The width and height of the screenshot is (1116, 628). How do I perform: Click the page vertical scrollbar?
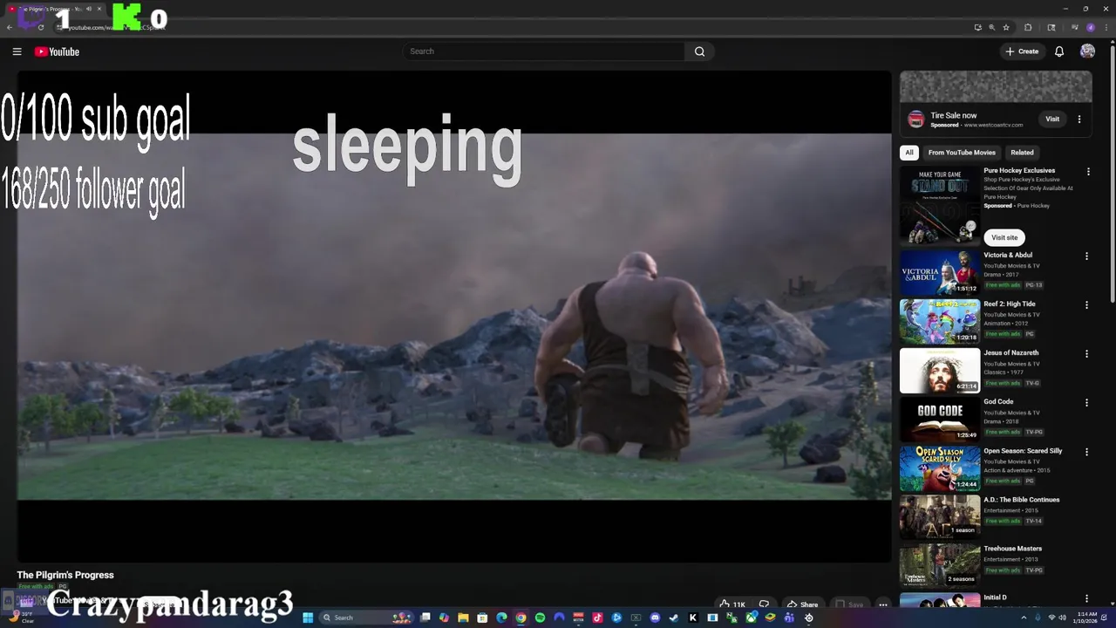pyautogui.click(x=1112, y=174)
